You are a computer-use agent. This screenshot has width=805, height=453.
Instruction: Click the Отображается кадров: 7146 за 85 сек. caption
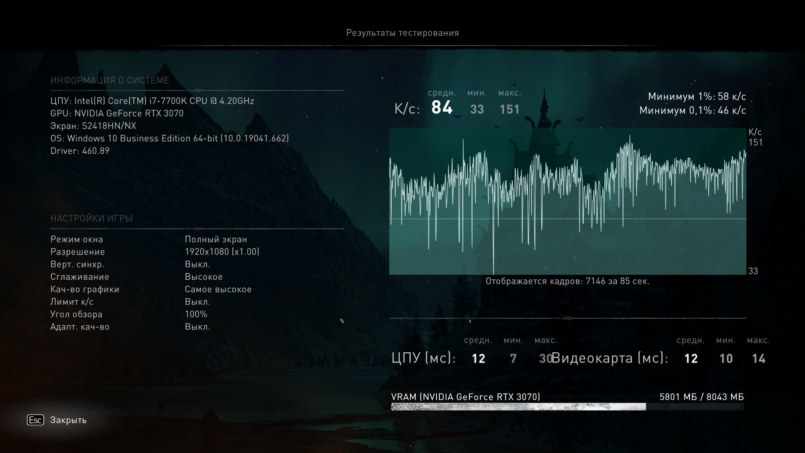point(568,281)
